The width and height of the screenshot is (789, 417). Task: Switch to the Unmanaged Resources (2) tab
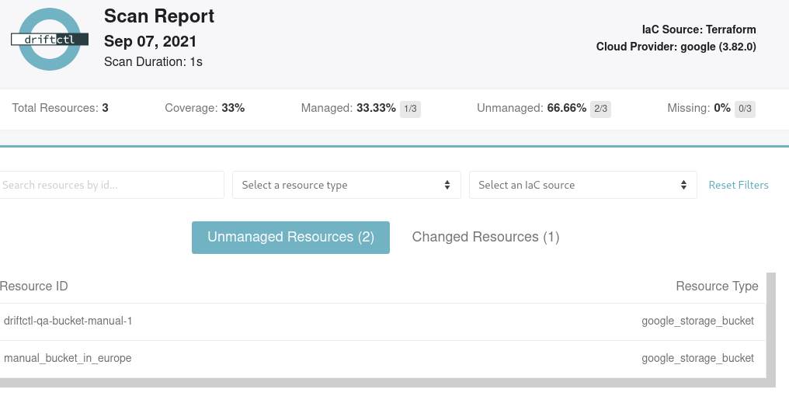pos(290,238)
